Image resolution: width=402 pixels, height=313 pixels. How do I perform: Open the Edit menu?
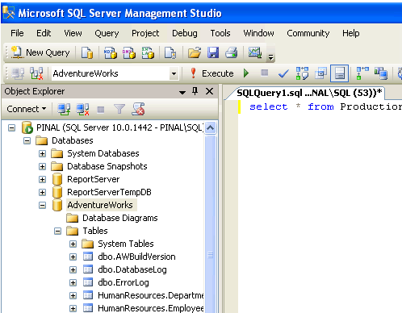[44, 33]
